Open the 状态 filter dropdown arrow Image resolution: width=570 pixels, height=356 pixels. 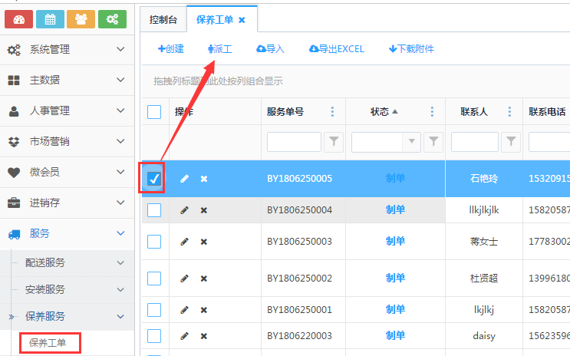(x=413, y=141)
